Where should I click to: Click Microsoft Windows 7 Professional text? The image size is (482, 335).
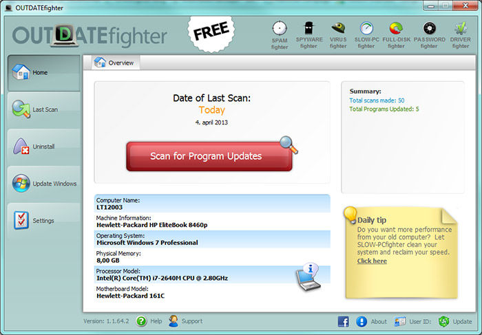pyautogui.click(x=147, y=243)
